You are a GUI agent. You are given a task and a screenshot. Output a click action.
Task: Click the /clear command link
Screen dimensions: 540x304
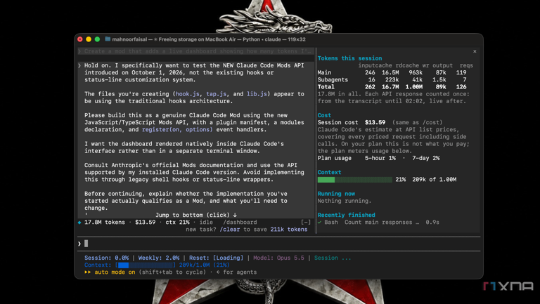pyautogui.click(x=230, y=230)
